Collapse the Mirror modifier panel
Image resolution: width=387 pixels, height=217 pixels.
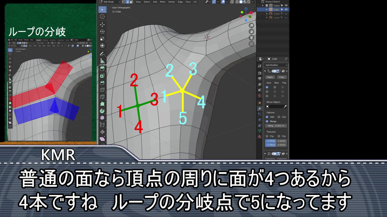[265, 71]
